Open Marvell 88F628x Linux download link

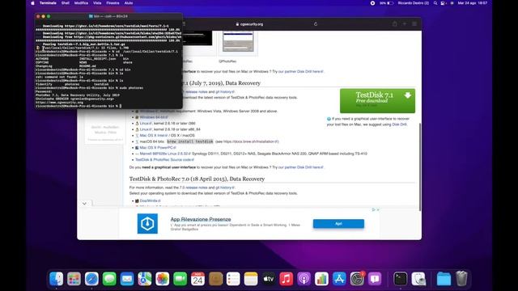pos(165,154)
